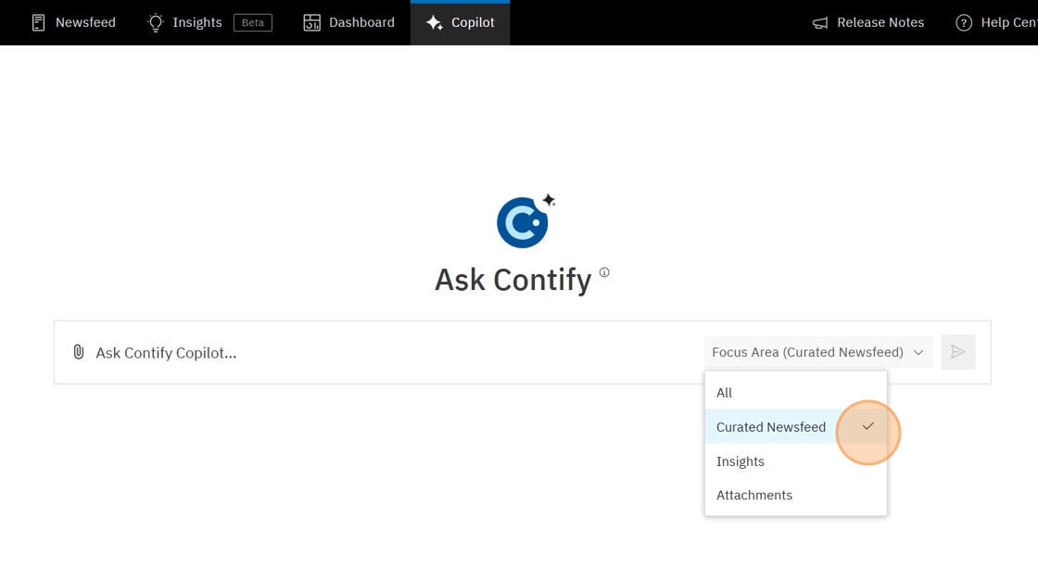Click the Newsfeed document icon
The image size is (1038, 580).
(38, 21)
